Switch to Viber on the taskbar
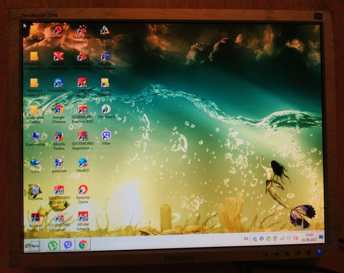The image size is (344, 273). coord(68,245)
